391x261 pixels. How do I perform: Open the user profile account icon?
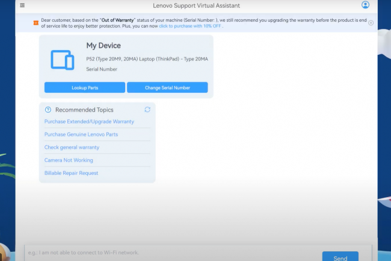(365, 5)
